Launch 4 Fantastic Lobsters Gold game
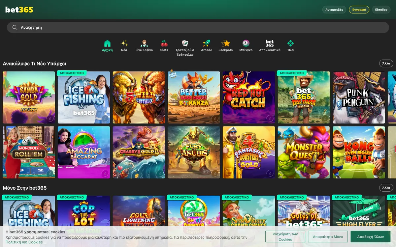396x247 pixels. tap(249, 152)
